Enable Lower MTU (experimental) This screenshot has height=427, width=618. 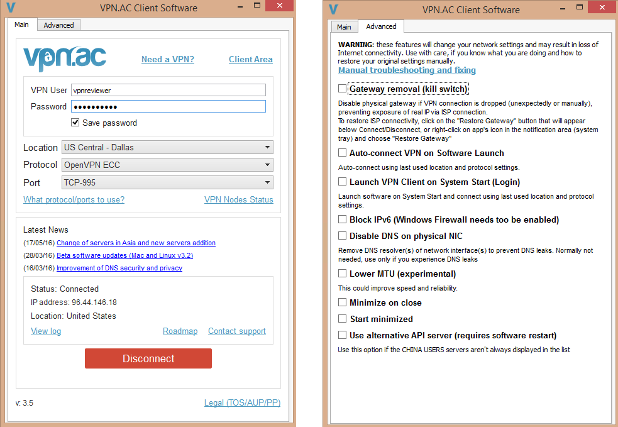tap(343, 274)
